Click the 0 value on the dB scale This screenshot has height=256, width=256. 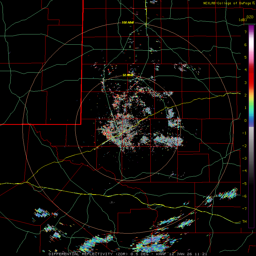coord(245,121)
